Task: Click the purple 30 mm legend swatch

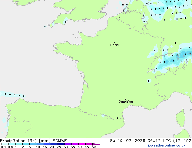Action: 68,144
